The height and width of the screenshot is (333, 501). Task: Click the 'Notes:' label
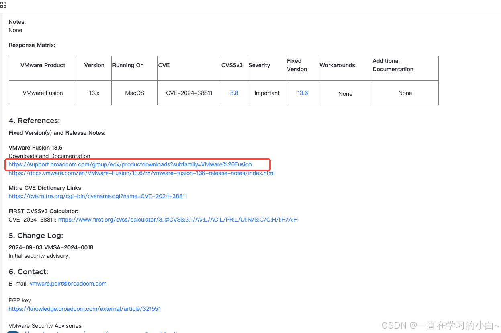coord(17,22)
